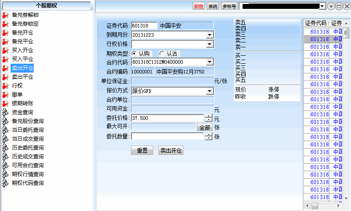Click the 委托价格 input field

pyautogui.click(x=167, y=118)
